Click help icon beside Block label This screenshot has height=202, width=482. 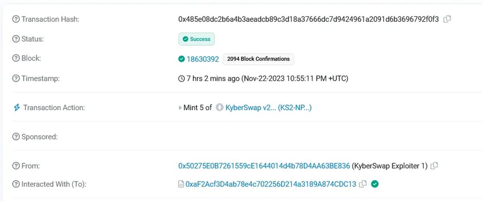(16, 59)
